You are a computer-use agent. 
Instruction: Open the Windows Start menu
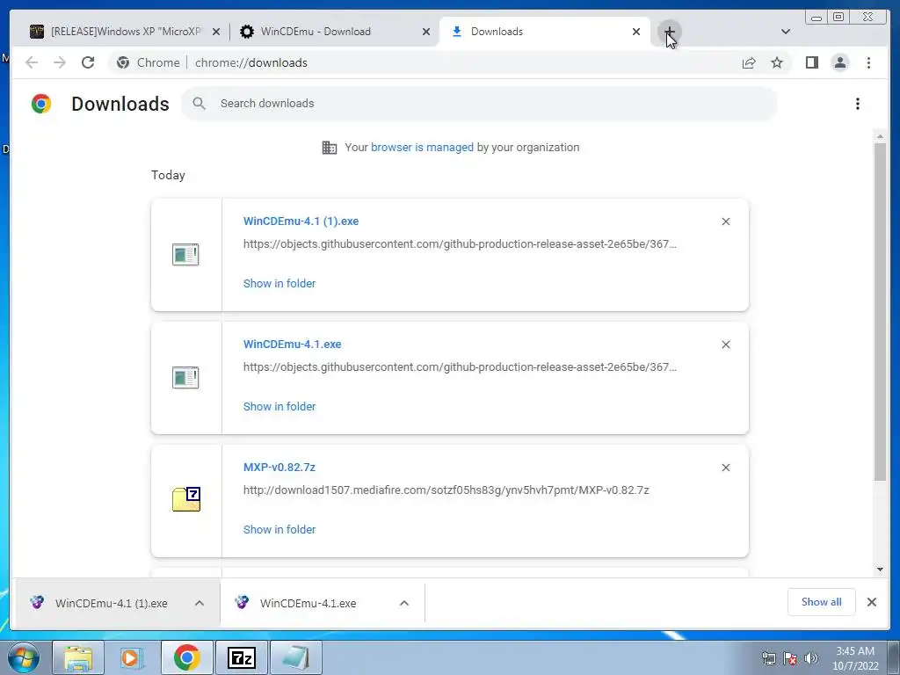24,657
